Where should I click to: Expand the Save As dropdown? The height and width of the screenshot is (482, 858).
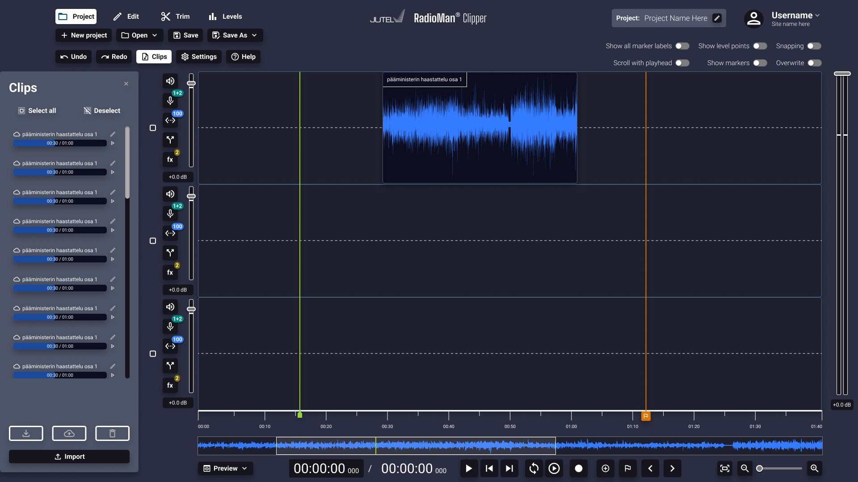point(235,35)
